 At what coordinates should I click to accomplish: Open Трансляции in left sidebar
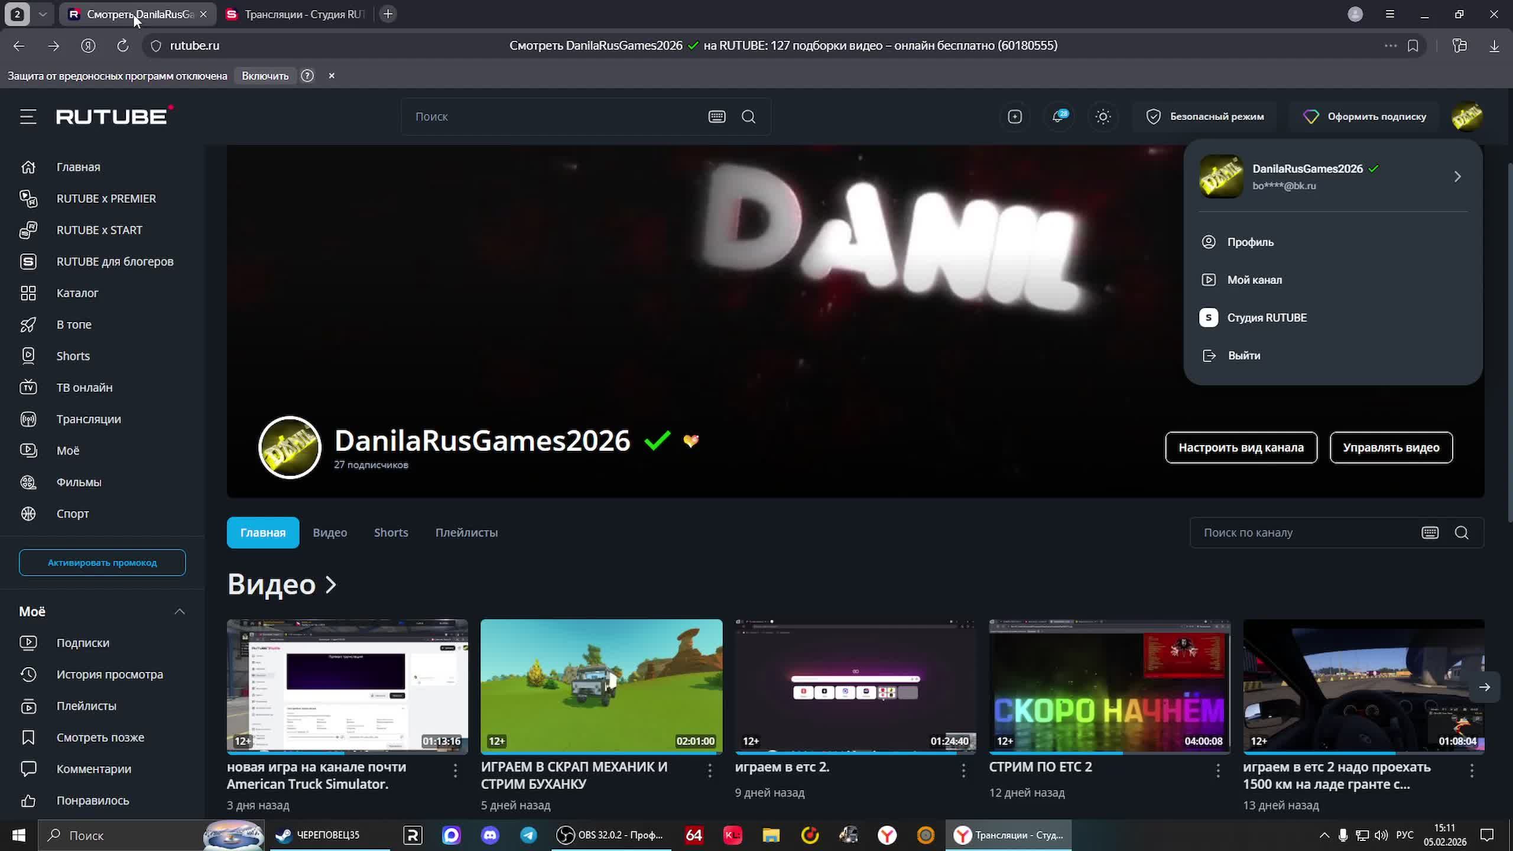88,419
